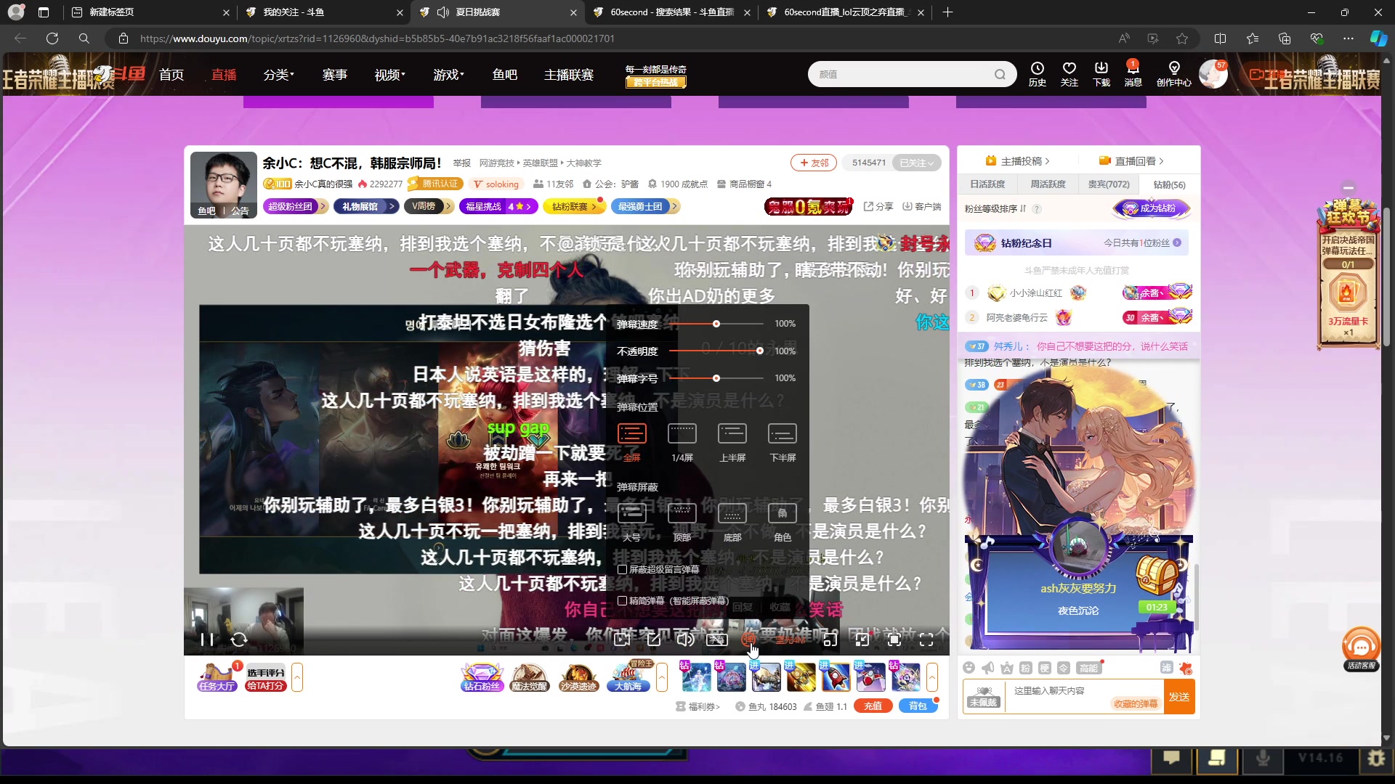The height and width of the screenshot is (784, 1395).
Task: Select 上半屏 danmaku position
Action: [732, 441]
